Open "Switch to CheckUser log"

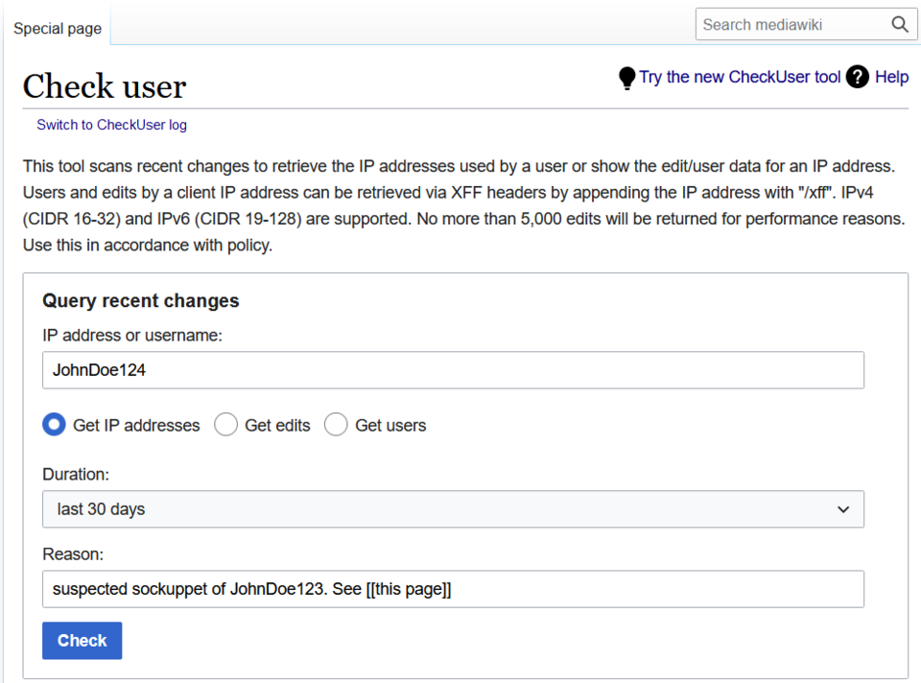click(111, 125)
